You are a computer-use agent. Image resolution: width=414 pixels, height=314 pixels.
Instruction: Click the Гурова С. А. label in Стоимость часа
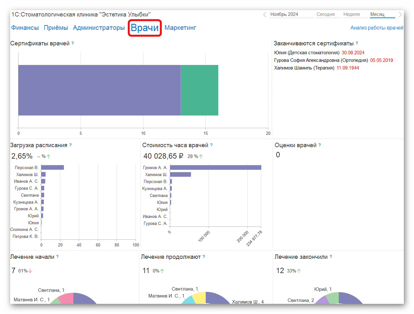(x=156, y=223)
